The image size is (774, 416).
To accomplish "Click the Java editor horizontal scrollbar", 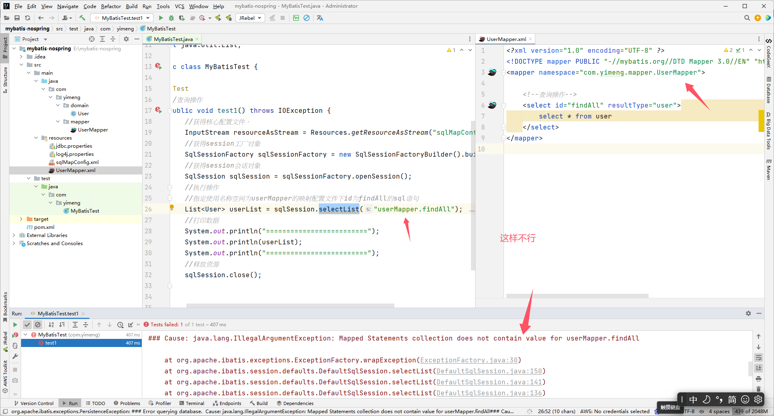I will [290, 305].
